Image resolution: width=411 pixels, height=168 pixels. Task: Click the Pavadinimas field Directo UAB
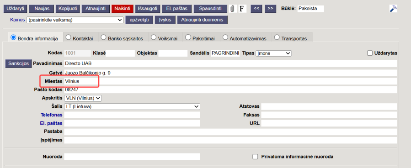pyautogui.click(x=231, y=63)
